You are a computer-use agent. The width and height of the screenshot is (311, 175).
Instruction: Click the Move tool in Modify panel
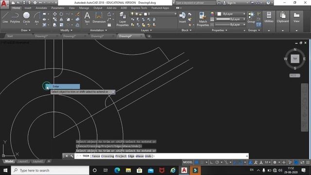pos(55,14)
